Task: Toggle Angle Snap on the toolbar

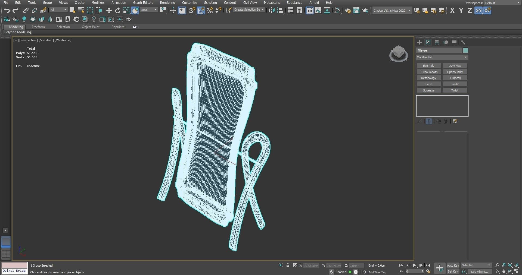Action: click(x=201, y=11)
